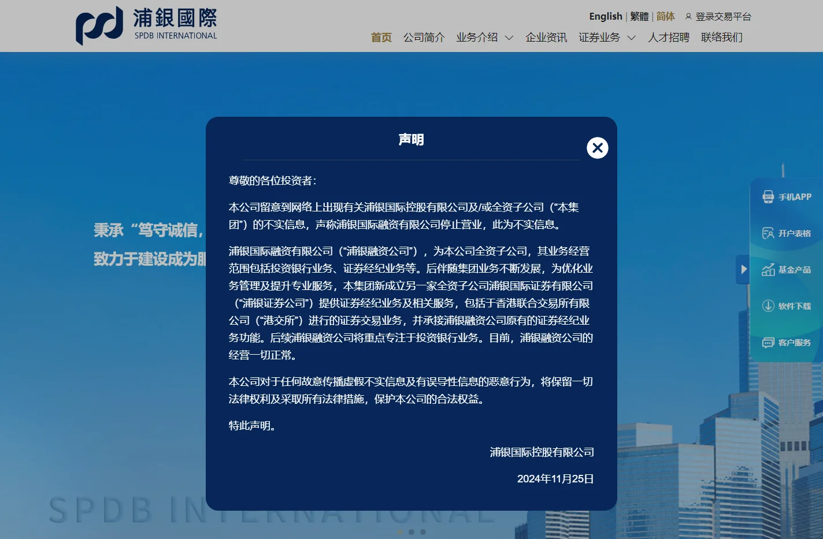Click the user icon beside 登录交易平台
This screenshot has height=539, width=823.
(x=688, y=17)
